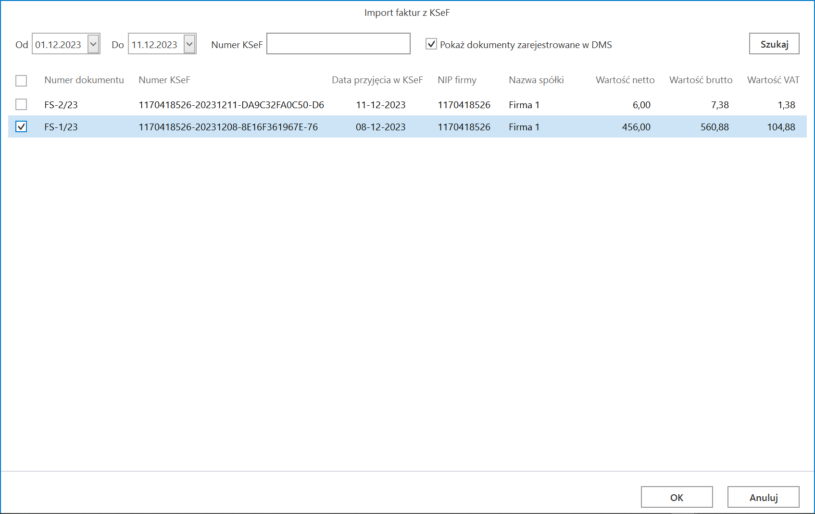Image resolution: width=815 pixels, height=514 pixels.
Task: Sort by NIP firmy column header
Action: [x=457, y=80]
